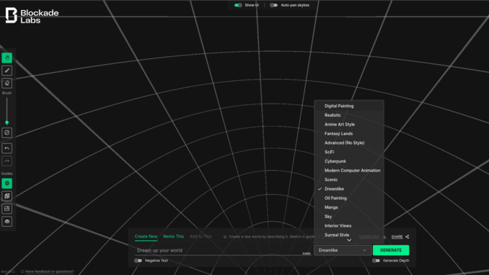Viewport: 489px width, 275px height.
Task: Click the GENERATE button
Action: pos(390,250)
